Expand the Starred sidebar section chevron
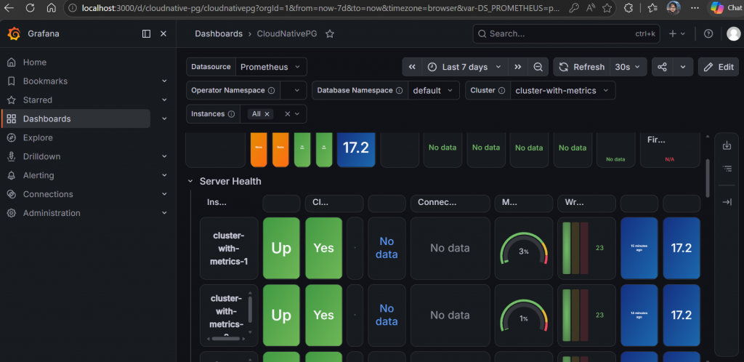Screen dimensions: 744x362 click(x=164, y=100)
